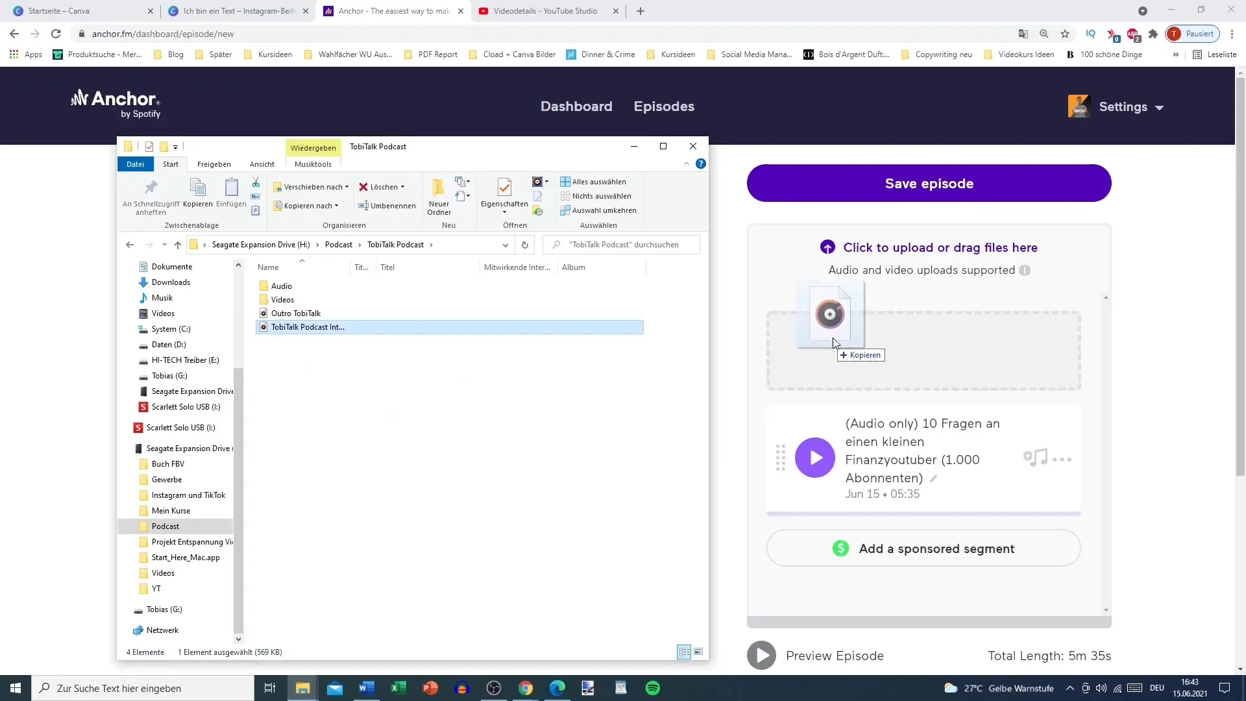Collapse the Explorer ribbon with the chevron
The image size is (1246, 701).
point(687,164)
